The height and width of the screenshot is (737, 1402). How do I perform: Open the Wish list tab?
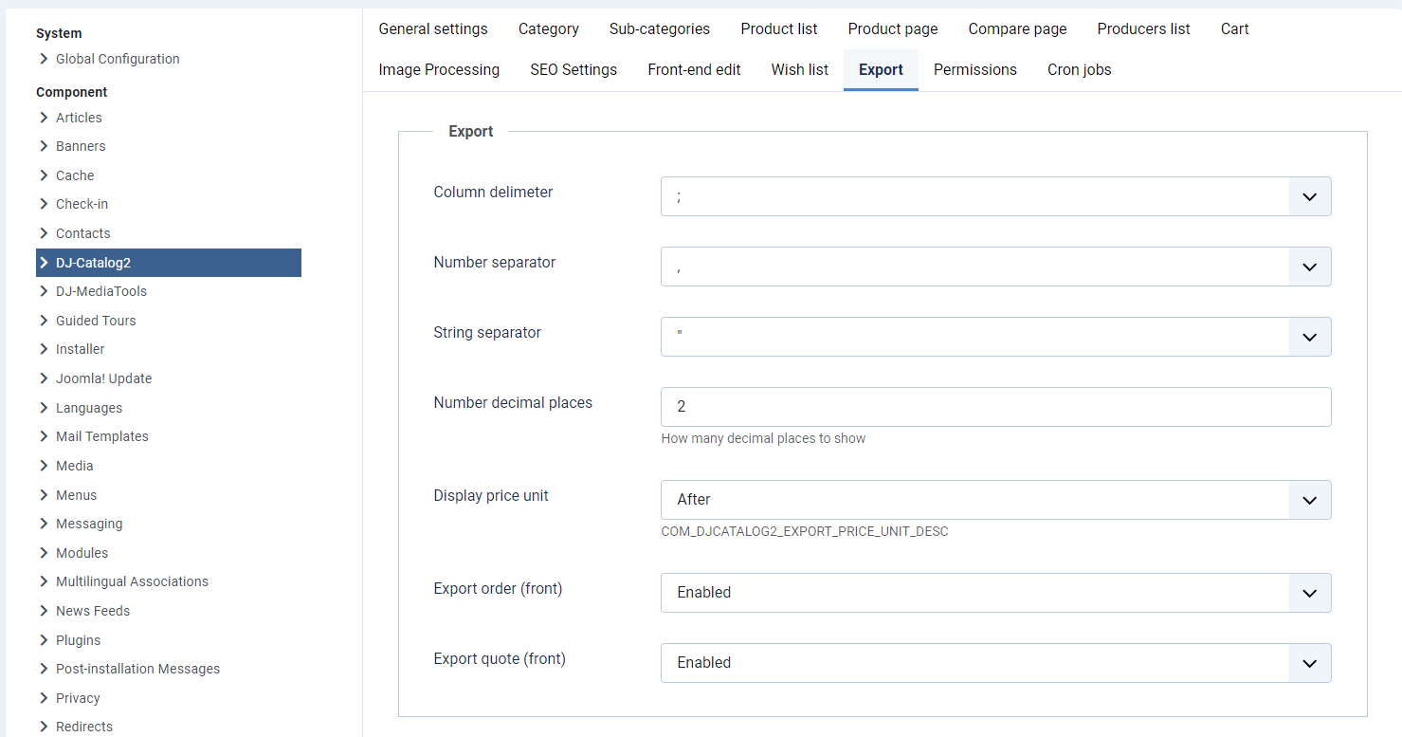tap(800, 69)
